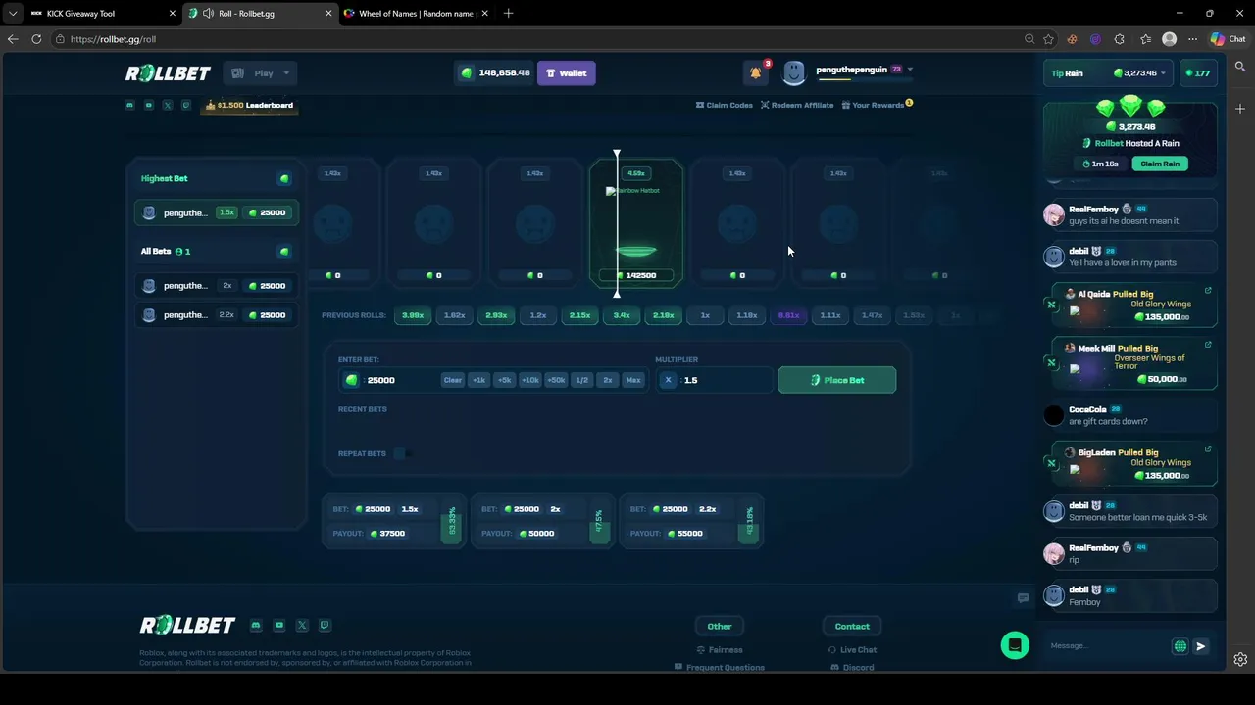Screen dimensions: 1255x705
Task: Click the X multiplier icon in Multiplier field
Action: pos(669,380)
